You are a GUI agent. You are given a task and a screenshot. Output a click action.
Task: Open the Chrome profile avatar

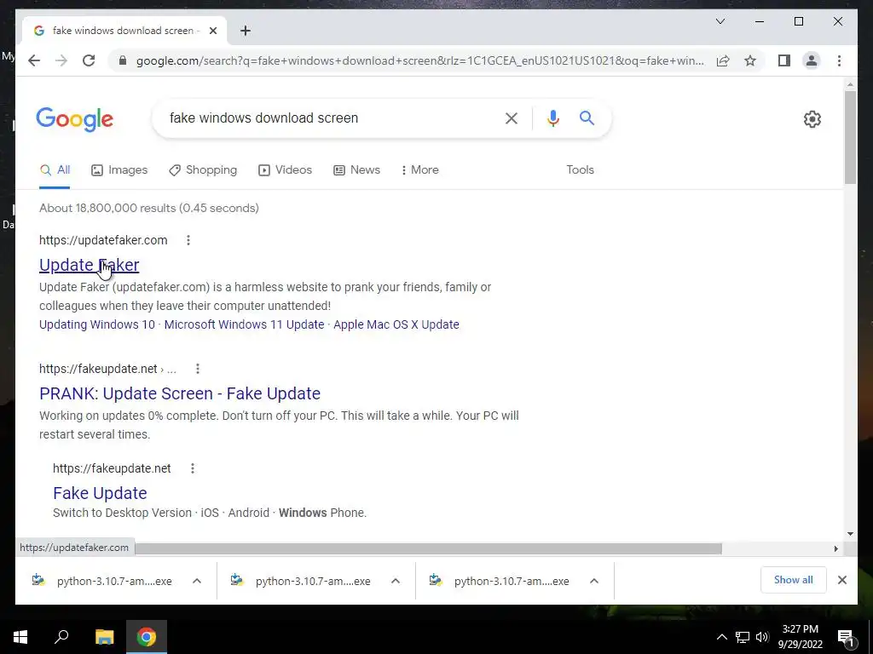click(x=812, y=60)
